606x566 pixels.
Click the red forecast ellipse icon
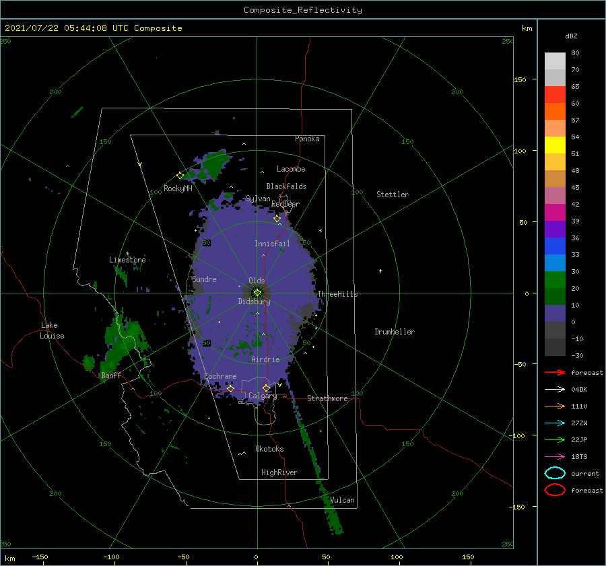[x=555, y=489]
